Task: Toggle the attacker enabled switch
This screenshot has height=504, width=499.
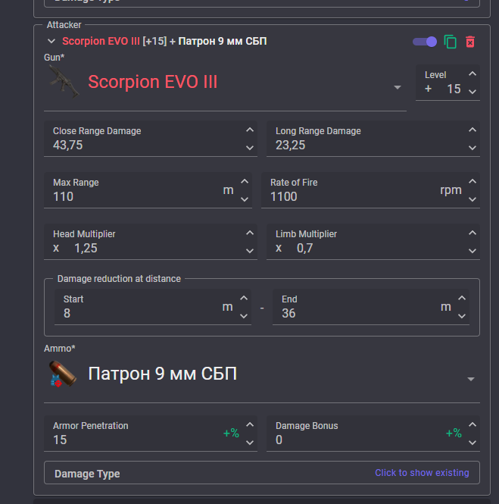Action: [x=425, y=42]
